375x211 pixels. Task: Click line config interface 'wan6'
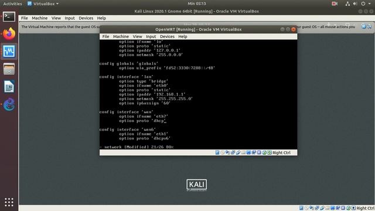(x=128, y=130)
